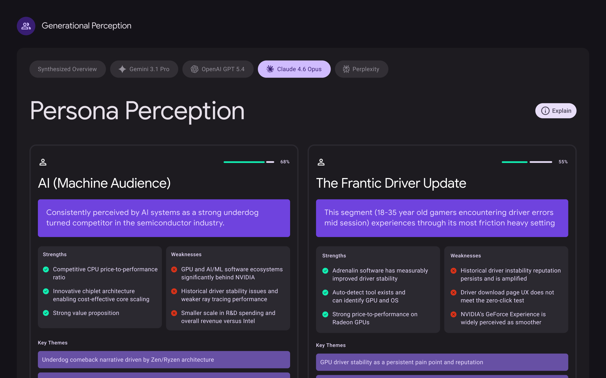Click green check beside Competitive CPU price-to-performance

(x=46, y=269)
